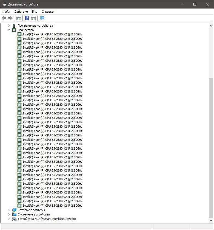Close the Диспетчер устройств window
The width and height of the screenshot is (214, 230).
point(207,4)
